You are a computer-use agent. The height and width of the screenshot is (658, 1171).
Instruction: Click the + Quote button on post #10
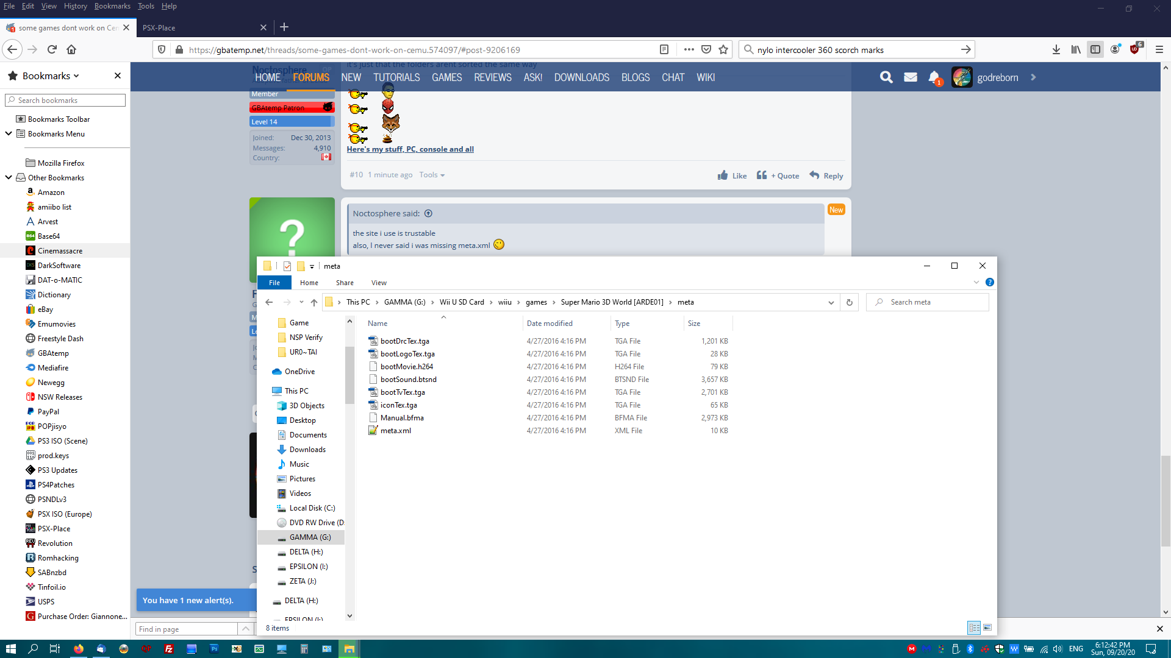coord(778,175)
